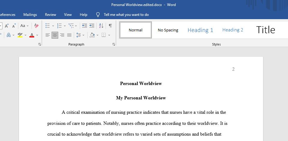Open Font dialog launcher
Screen dimensions: 288x141
click(40, 44)
